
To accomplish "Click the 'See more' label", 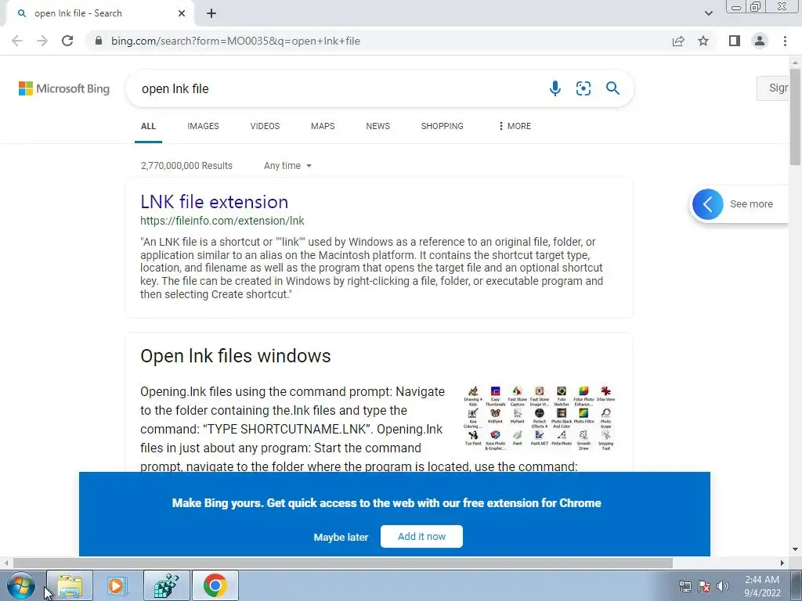I will pos(751,204).
